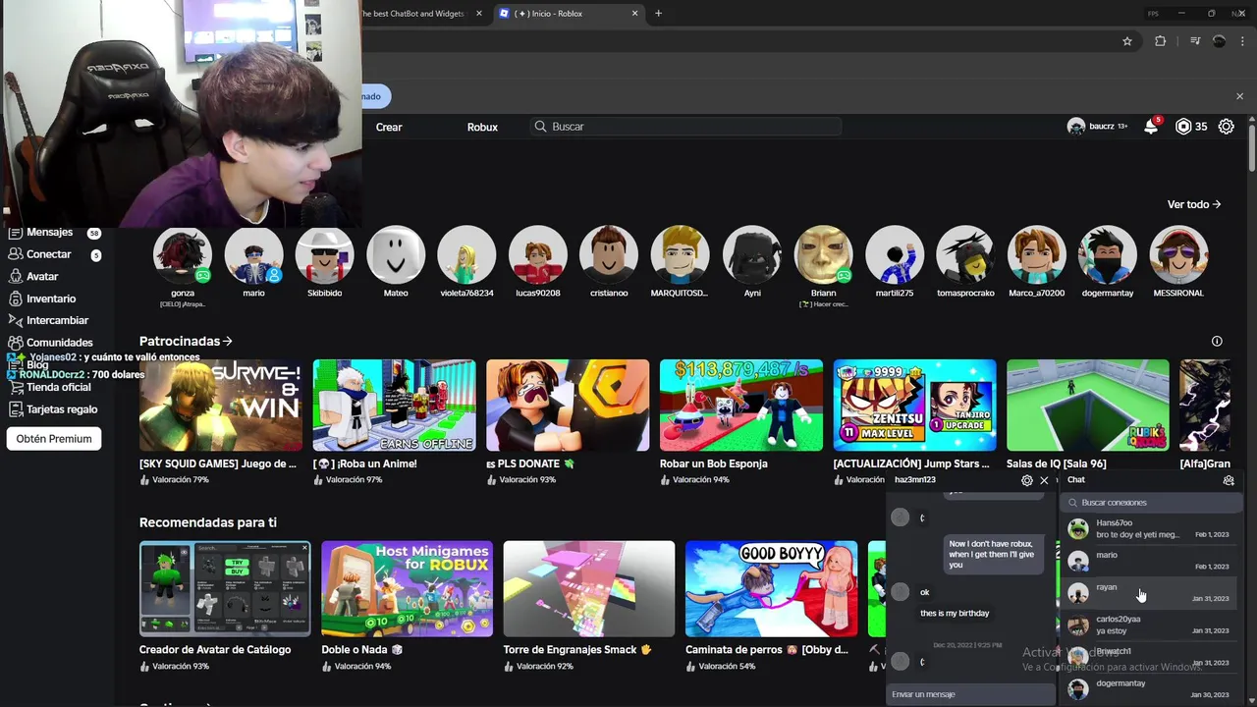Create a new group chat from the Chat header icon
The width and height of the screenshot is (1257, 707).
(x=1229, y=480)
